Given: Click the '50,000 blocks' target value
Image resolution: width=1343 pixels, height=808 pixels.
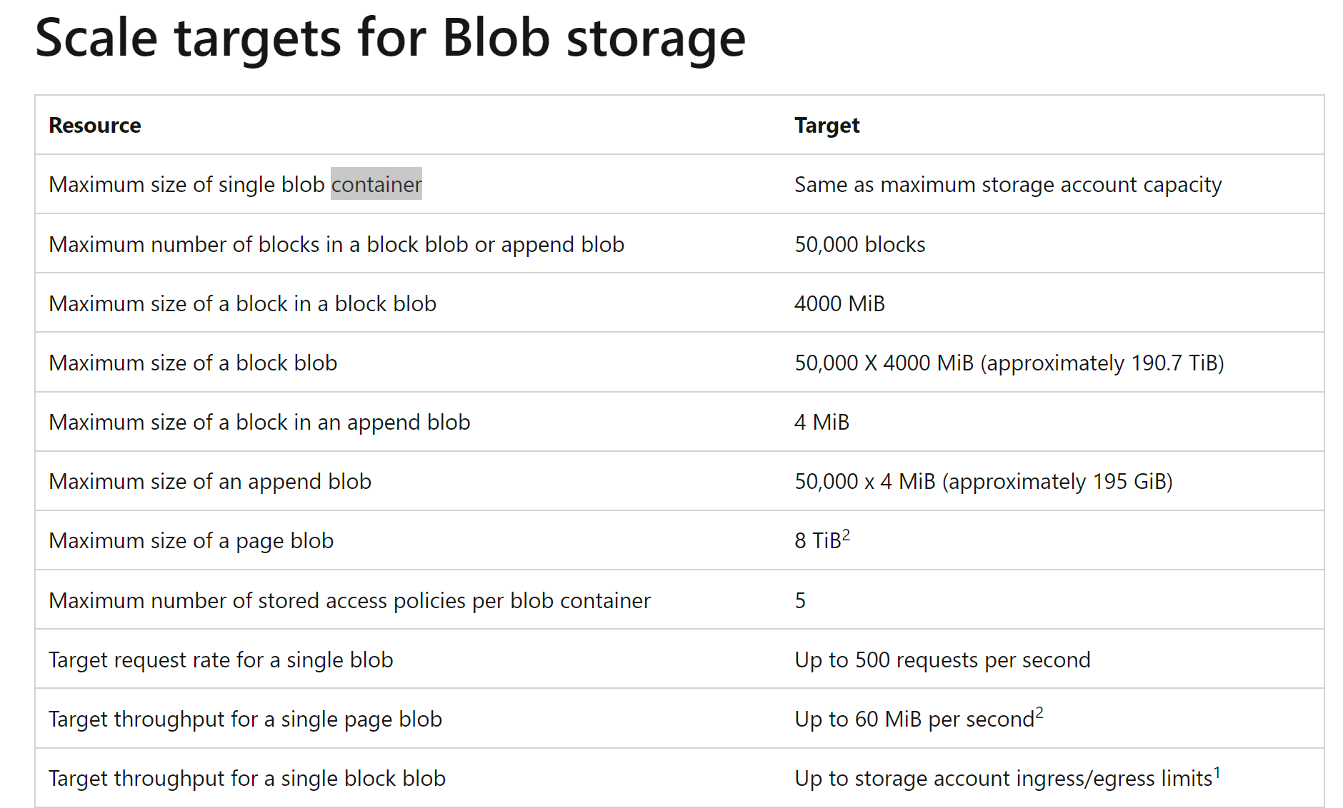Looking at the screenshot, I should 860,244.
